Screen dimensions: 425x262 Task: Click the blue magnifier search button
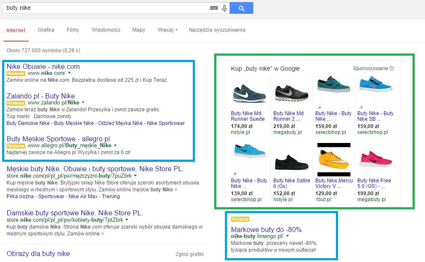[x=241, y=8]
